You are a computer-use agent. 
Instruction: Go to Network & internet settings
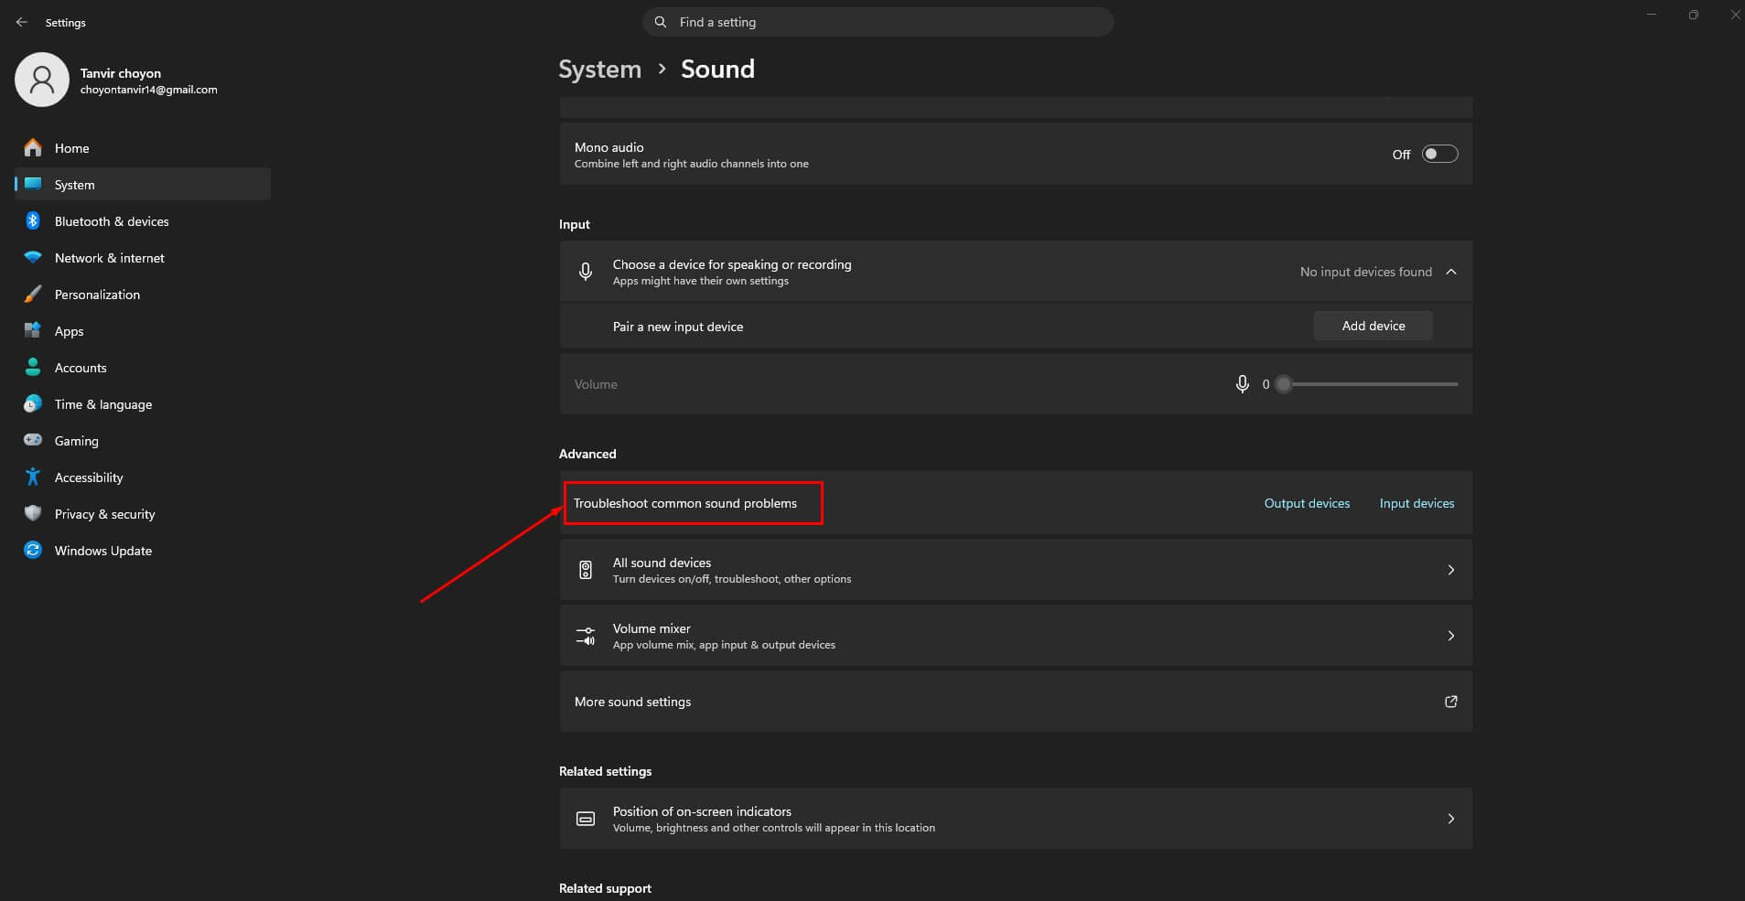coord(143,257)
